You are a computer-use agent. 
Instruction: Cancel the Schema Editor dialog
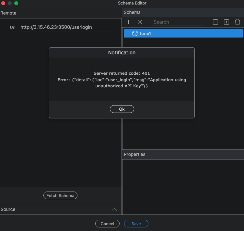tap(107, 224)
